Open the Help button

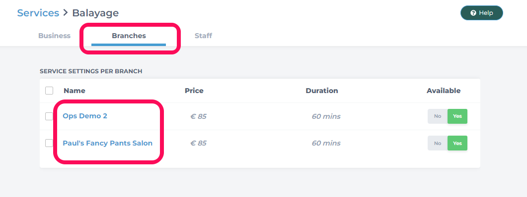(x=482, y=13)
